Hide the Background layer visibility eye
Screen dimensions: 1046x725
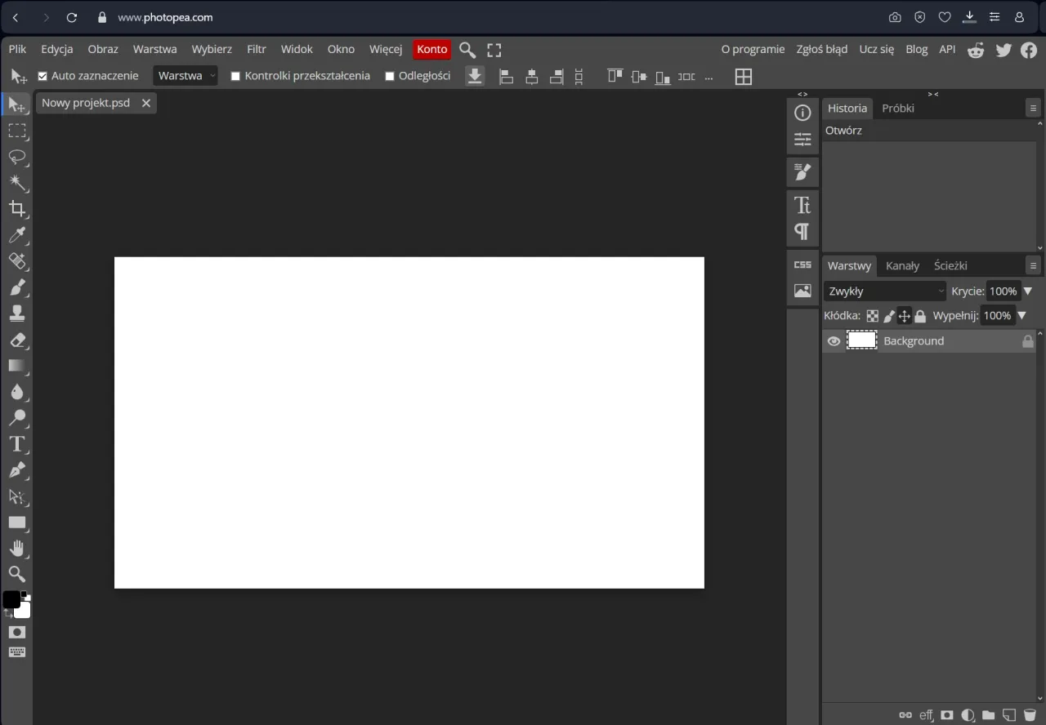(834, 340)
